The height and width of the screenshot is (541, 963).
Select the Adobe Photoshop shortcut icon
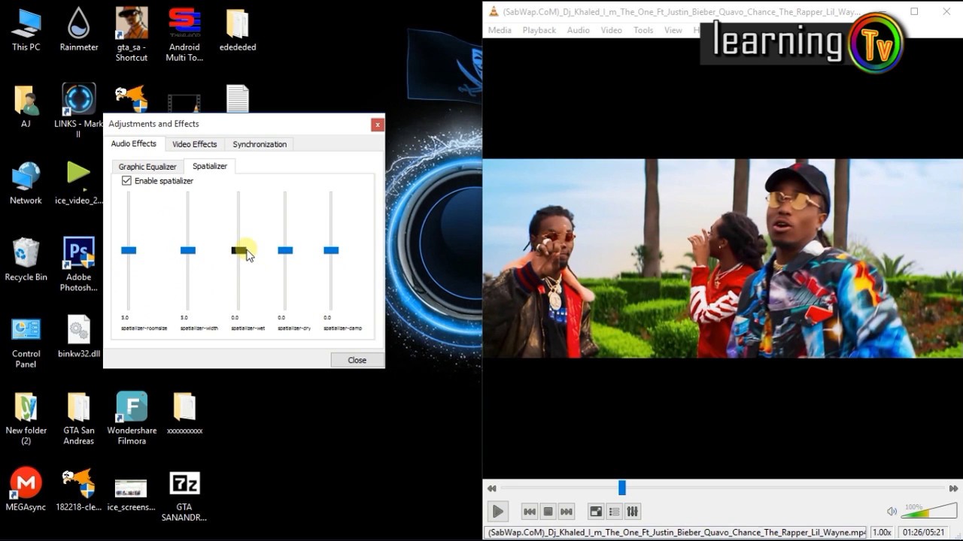79,264
